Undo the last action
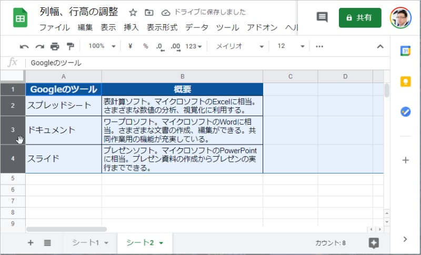Viewport: 421px width, 255px height. 24,47
